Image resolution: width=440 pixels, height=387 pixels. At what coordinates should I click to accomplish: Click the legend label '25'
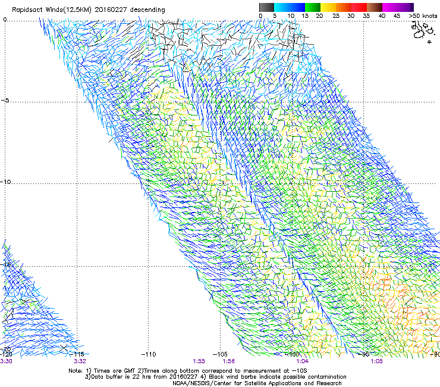336,16
